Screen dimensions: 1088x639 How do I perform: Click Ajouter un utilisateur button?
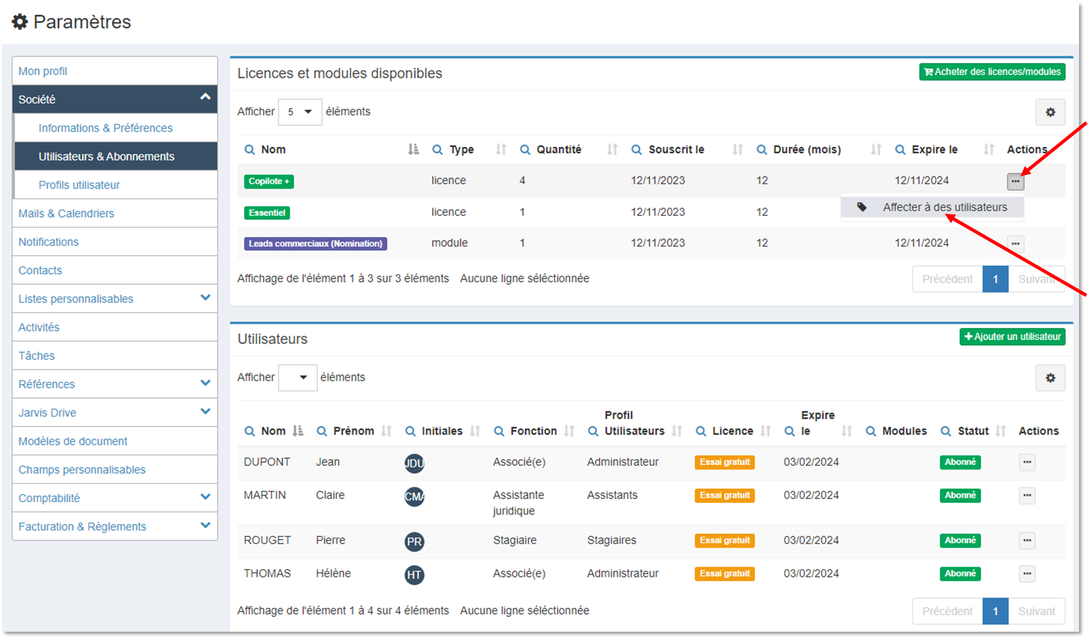click(x=1012, y=337)
